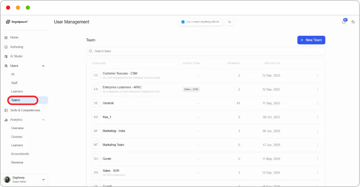Click the language translate icon

tap(353, 22)
